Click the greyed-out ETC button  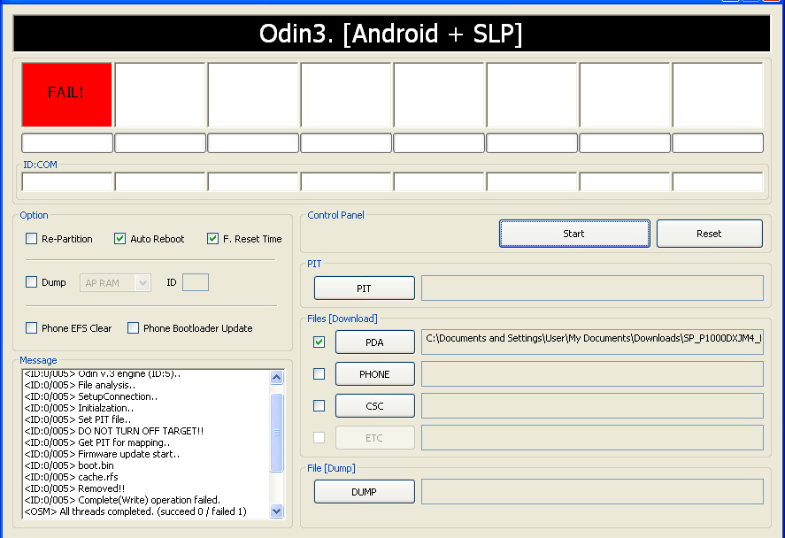(x=375, y=438)
